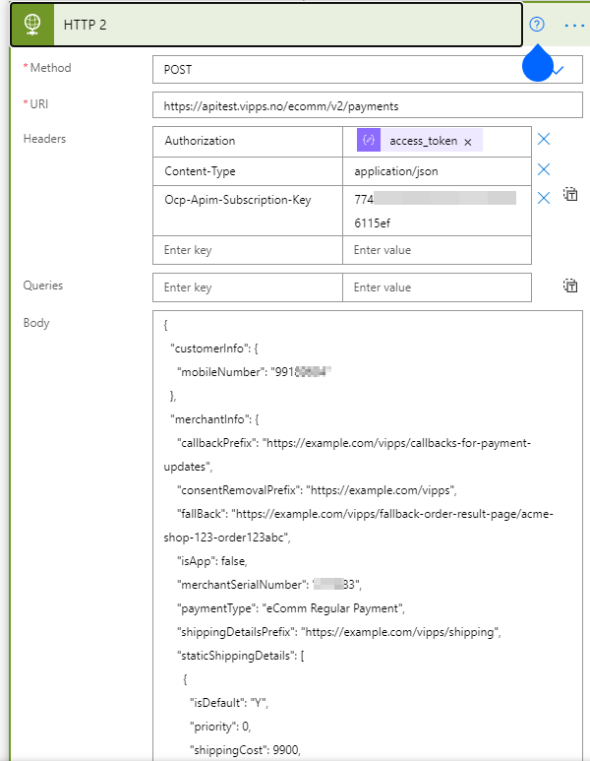This screenshot has height=761, width=590.
Task: Click the "isApp": false line
Action: [212, 561]
